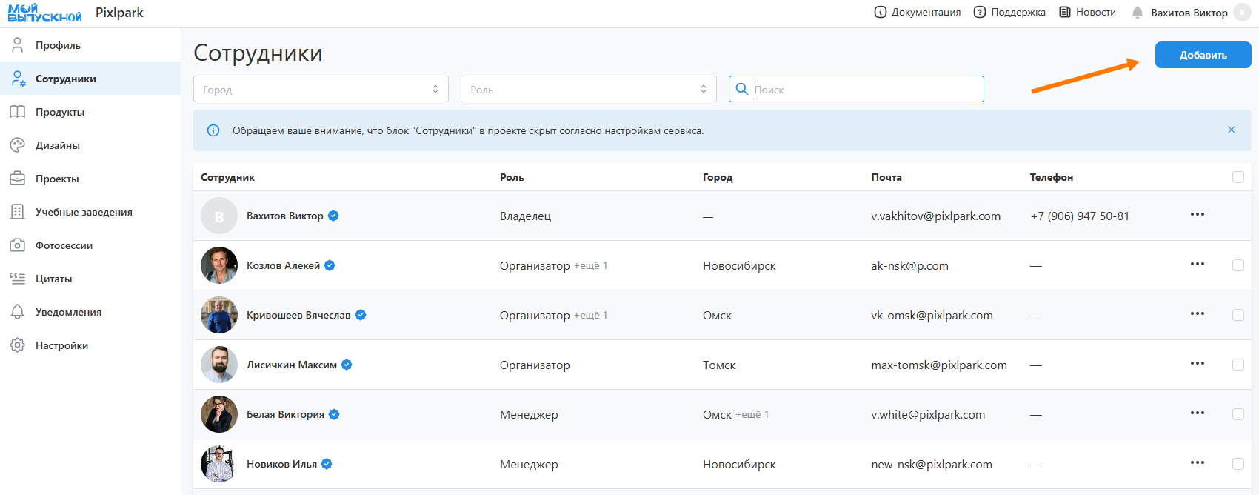
Task: Open Учебные заведения sidebar section
Action: click(84, 212)
